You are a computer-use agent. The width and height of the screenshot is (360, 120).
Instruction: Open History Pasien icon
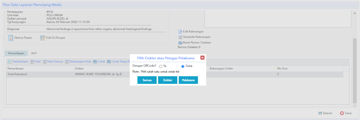[x=11, y=38]
